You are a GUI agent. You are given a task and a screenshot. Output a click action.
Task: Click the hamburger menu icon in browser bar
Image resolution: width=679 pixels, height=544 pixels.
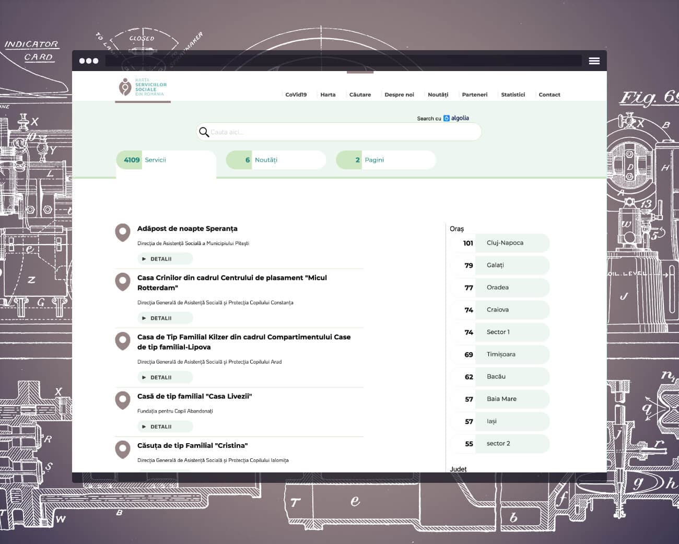click(594, 61)
